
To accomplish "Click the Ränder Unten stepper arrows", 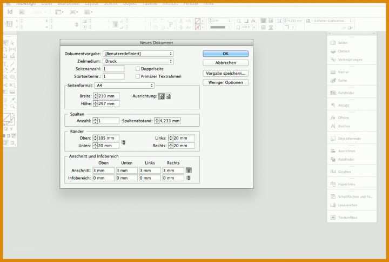I will coord(95,146).
